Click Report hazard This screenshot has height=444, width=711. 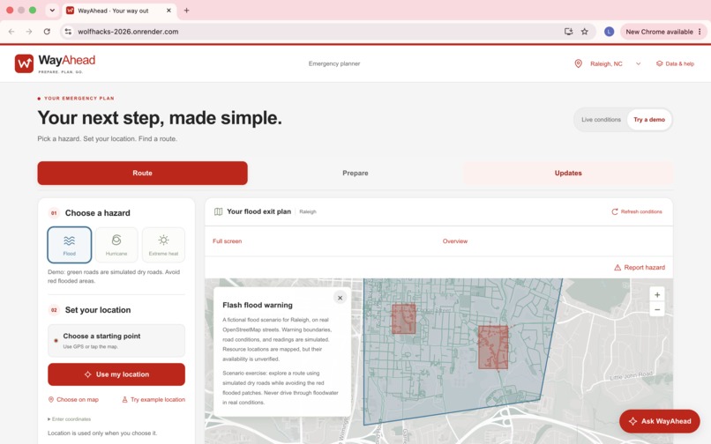pos(640,267)
